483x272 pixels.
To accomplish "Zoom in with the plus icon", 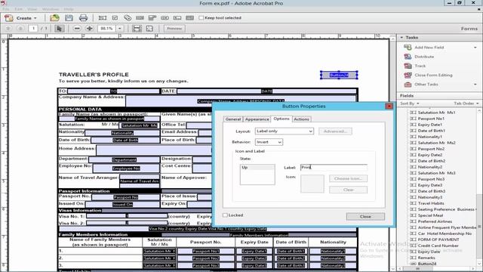I will (90, 29).
